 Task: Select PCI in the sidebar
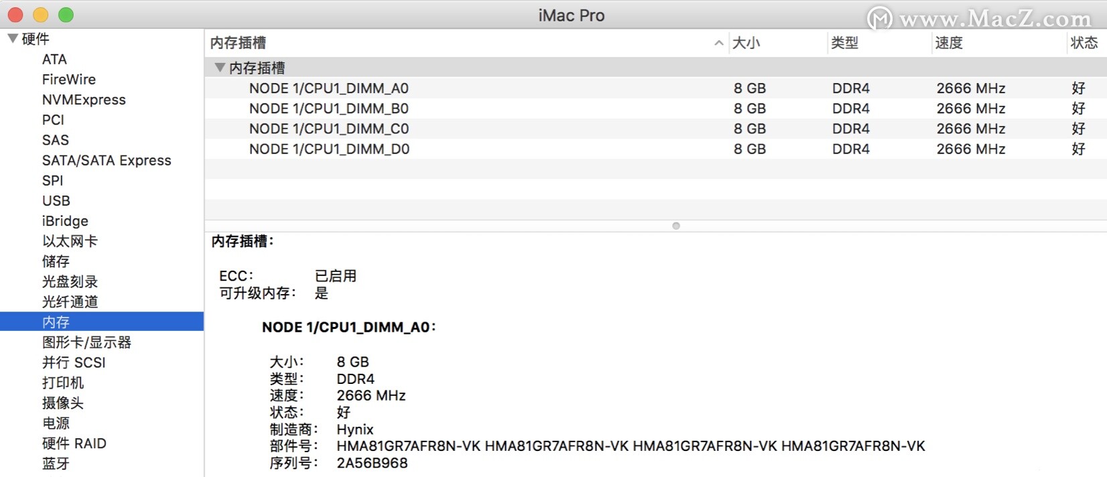(x=53, y=120)
